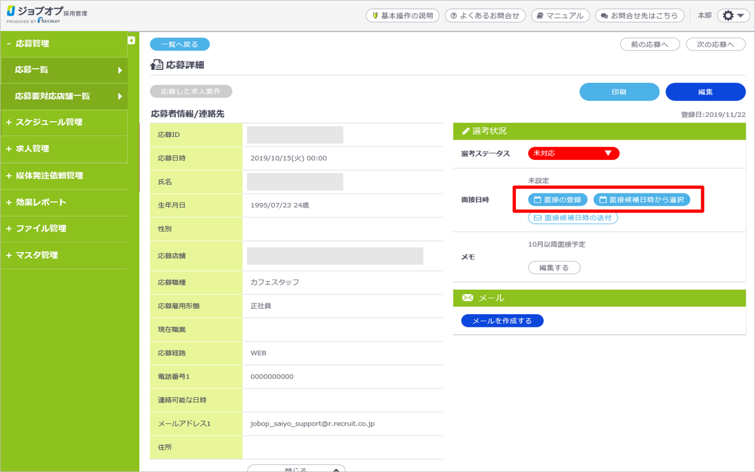This screenshot has height=472, width=755.
Task: Click お問合せ先はこちら contact button
Action: [640, 16]
